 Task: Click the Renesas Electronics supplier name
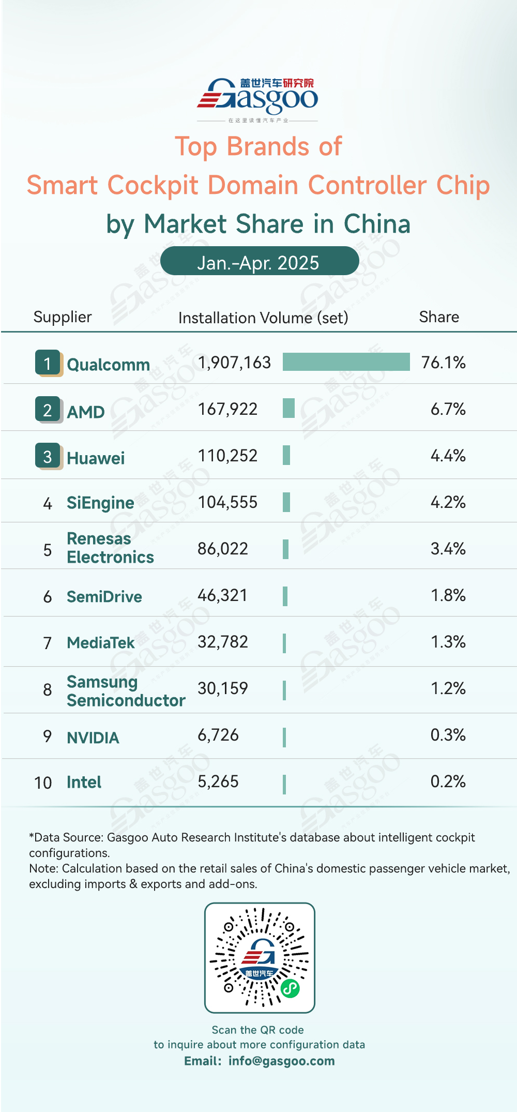point(111,548)
